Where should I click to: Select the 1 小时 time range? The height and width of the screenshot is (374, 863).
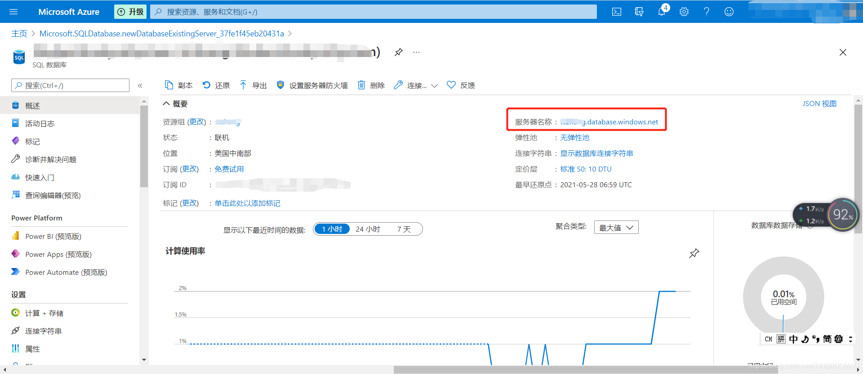coord(332,229)
